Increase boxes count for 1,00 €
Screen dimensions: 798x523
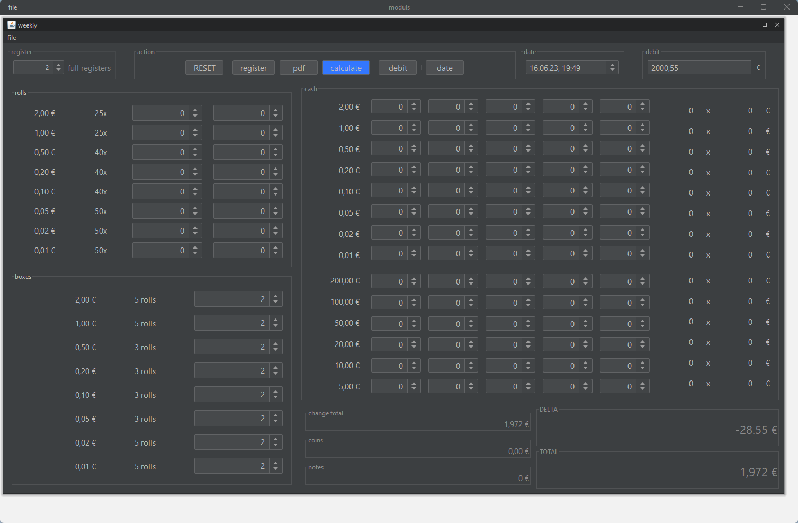point(276,320)
